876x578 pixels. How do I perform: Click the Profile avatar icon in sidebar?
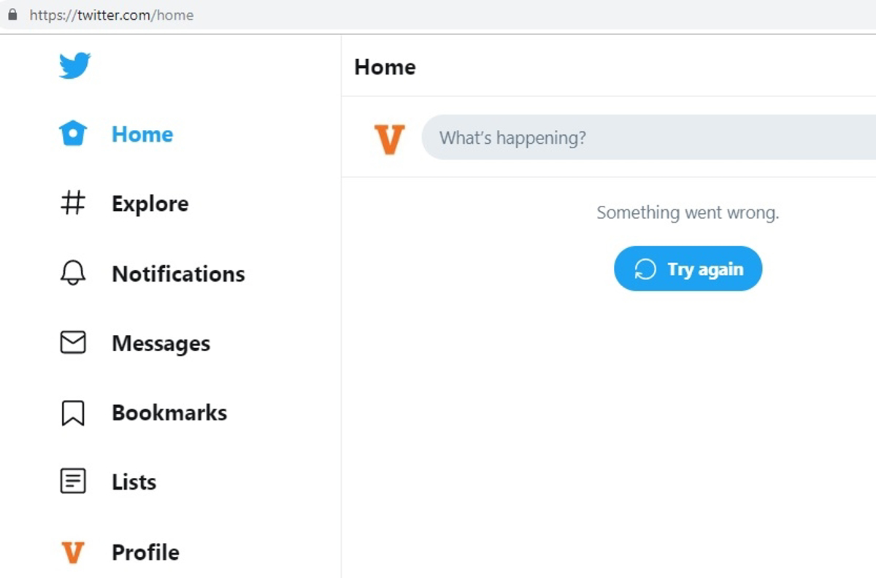pyautogui.click(x=73, y=552)
